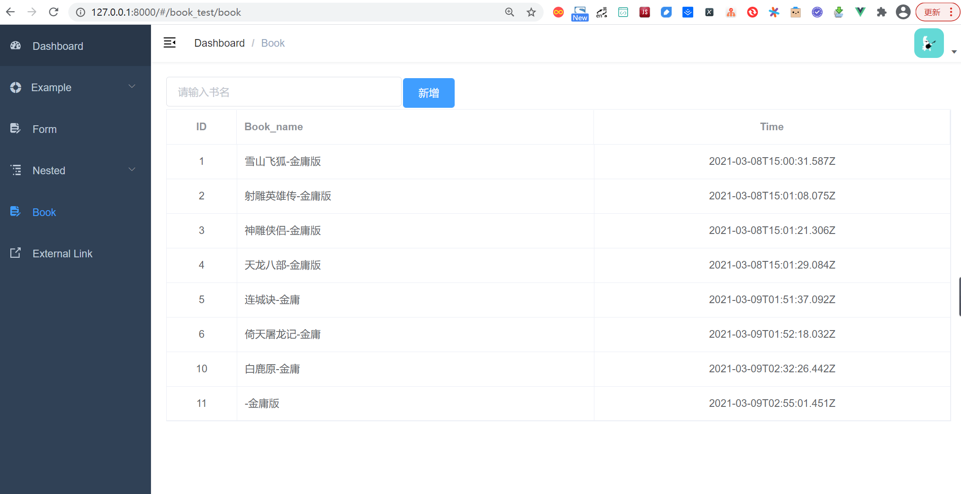Screen dimensions: 961x494
Task: Open the blue tag extension icon
Action: (666, 12)
